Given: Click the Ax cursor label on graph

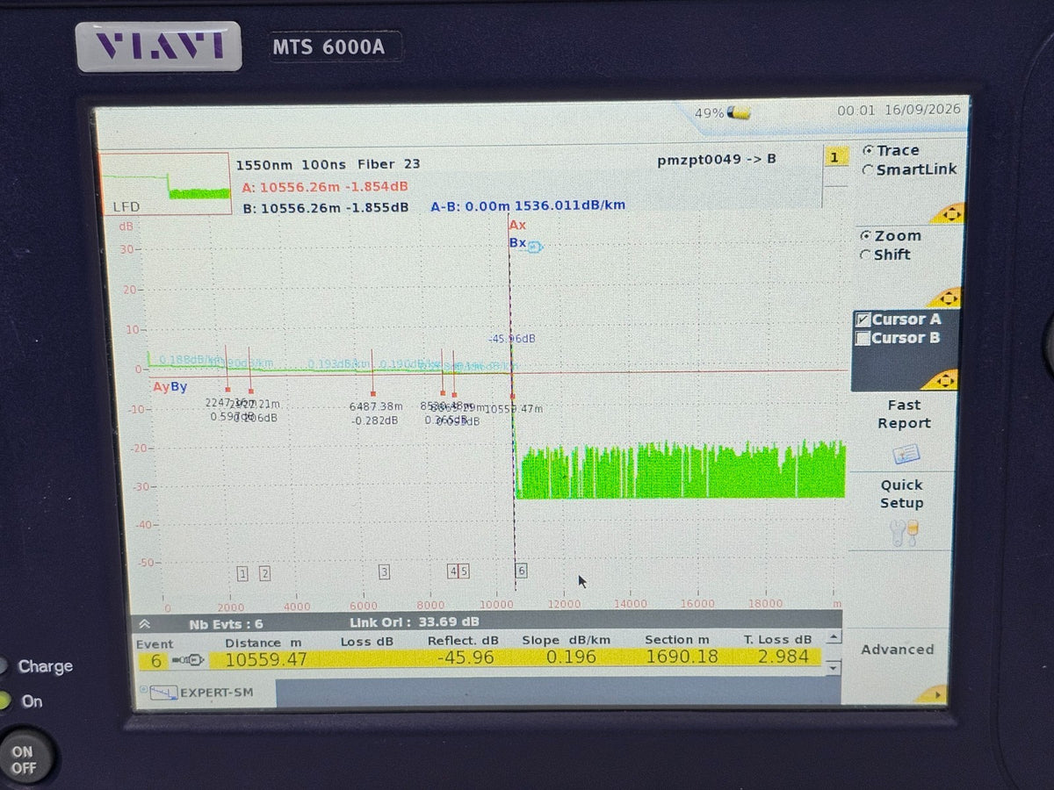Looking at the screenshot, I should 517,226.
